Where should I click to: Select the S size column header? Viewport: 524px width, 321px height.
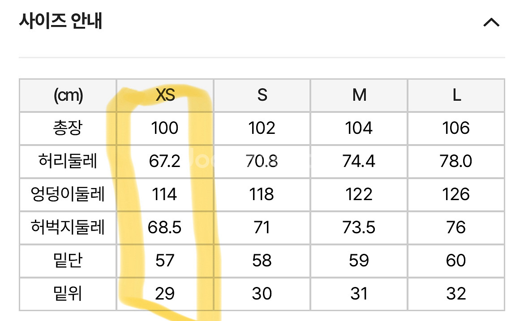pos(262,95)
